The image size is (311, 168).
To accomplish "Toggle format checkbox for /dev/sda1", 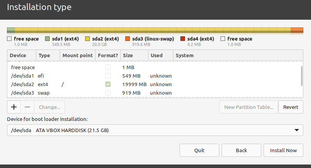I will [108, 76].
